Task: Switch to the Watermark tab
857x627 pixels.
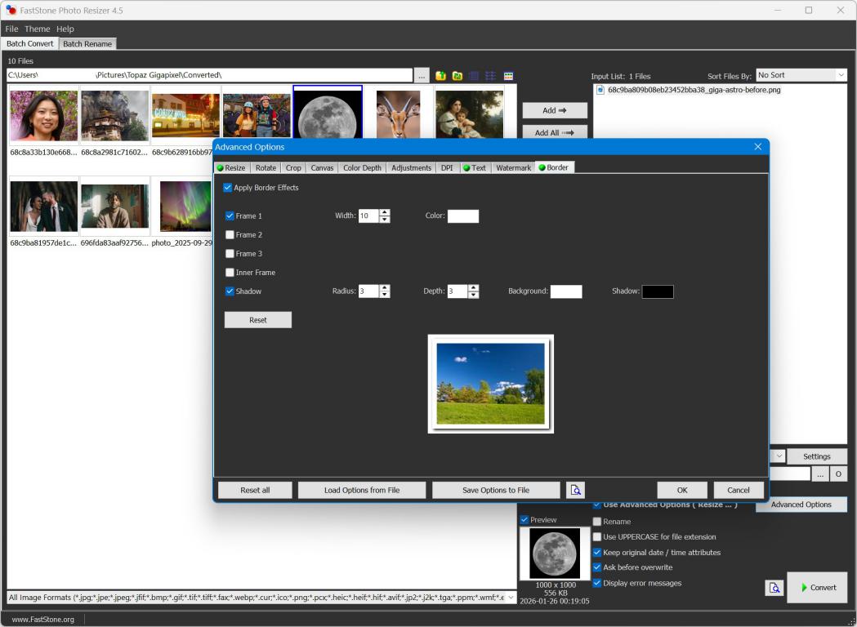Action: [x=513, y=167]
